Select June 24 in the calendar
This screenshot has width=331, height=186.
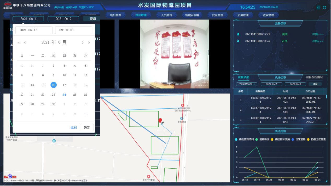pyautogui.click(x=64, y=95)
